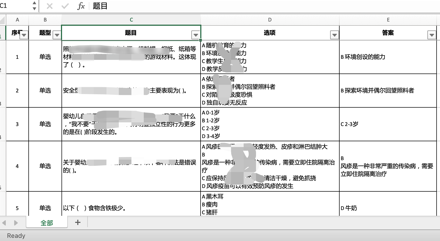This screenshot has width=440, height=241.
Task: Click the plus icon to add new sheet
Action: pos(78,222)
